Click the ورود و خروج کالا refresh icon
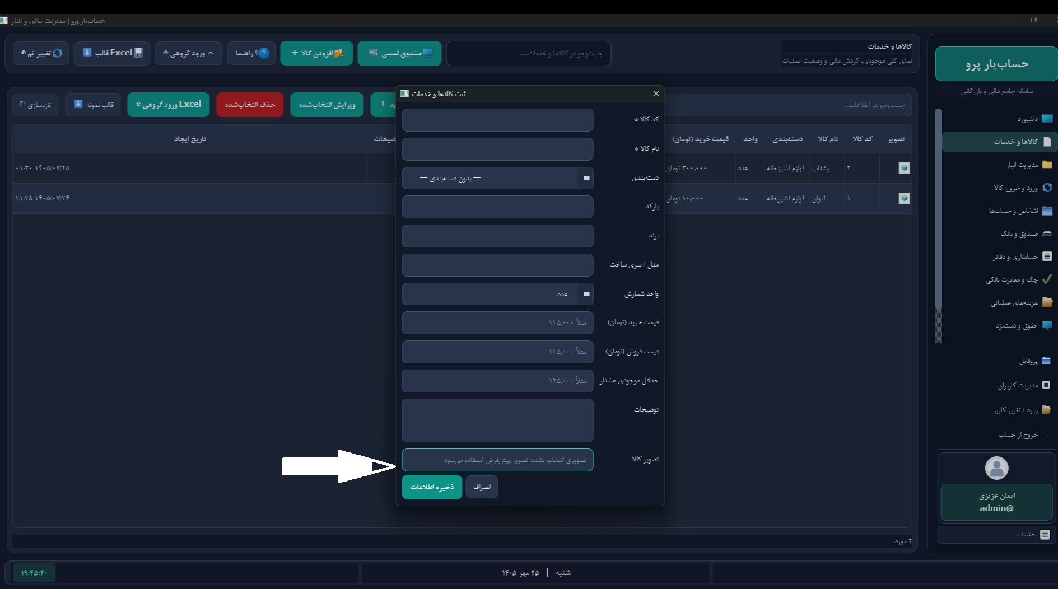 1047,188
